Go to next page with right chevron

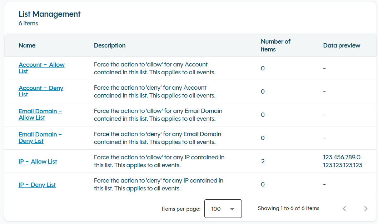[366, 209]
